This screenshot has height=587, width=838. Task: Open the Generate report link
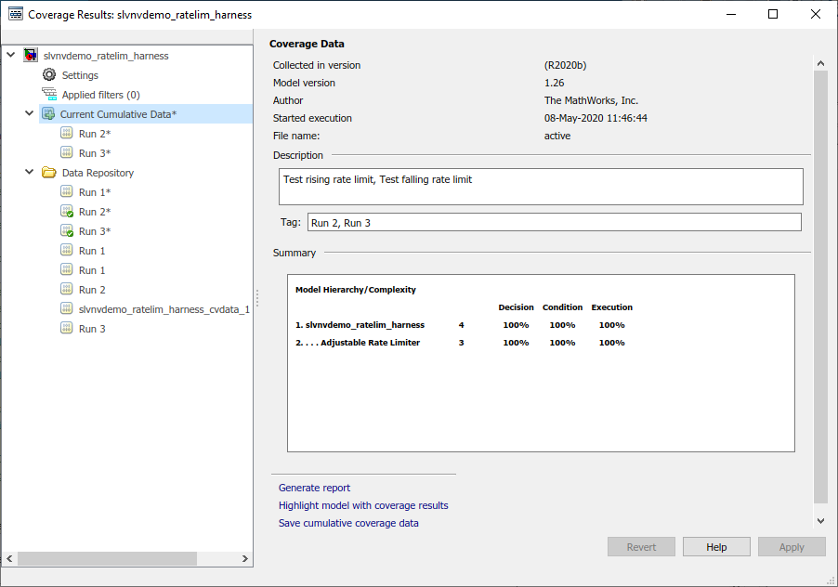click(314, 488)
